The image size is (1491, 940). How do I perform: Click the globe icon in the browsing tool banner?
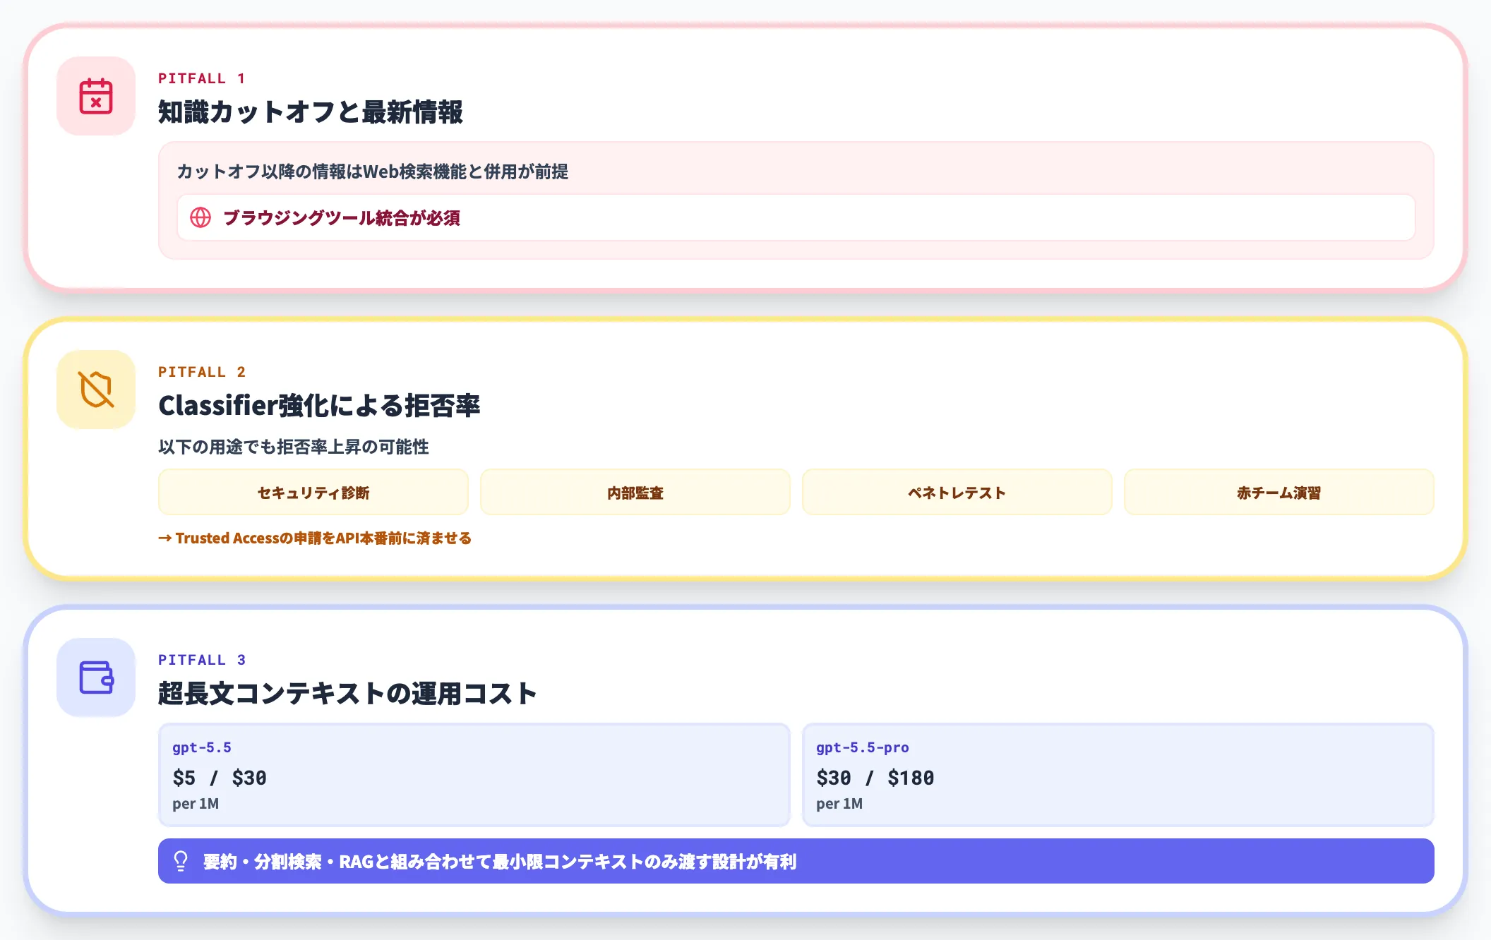point(201,219)
